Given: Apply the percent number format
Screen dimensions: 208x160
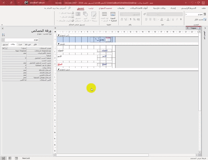Looking at the screenshot, I should 134,19.
